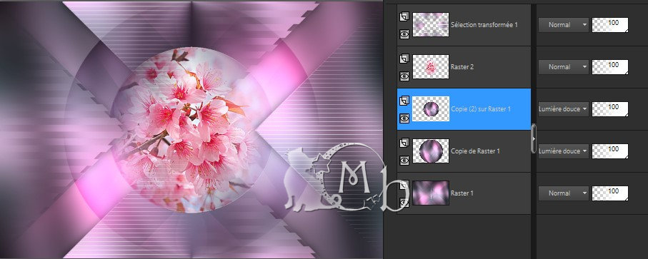Select thumbnail of Sélection transformée 1 layer
Screen dimensions: 648x259
[431, 25]
